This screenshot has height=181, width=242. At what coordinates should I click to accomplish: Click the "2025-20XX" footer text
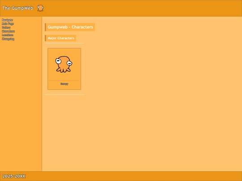point(14,176)
